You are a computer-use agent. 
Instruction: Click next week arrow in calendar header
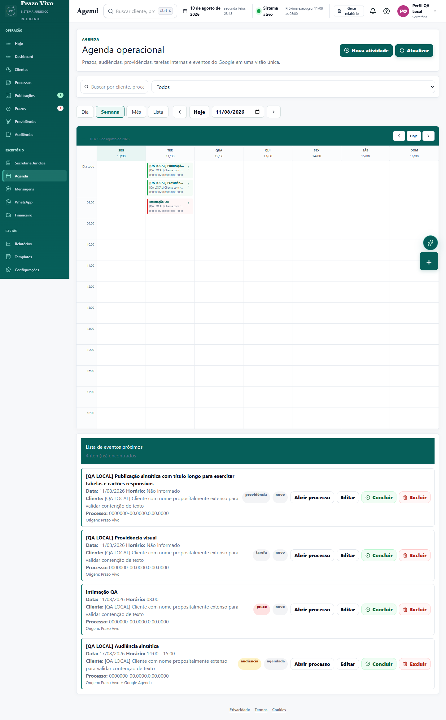click(428, 136)
